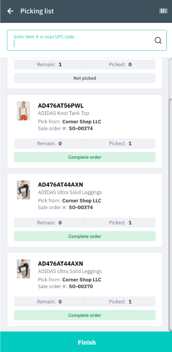The height and width of the screenshot is (352, 172).
Task: Focus the item number or UPC field
Action: tap(87, 40)
